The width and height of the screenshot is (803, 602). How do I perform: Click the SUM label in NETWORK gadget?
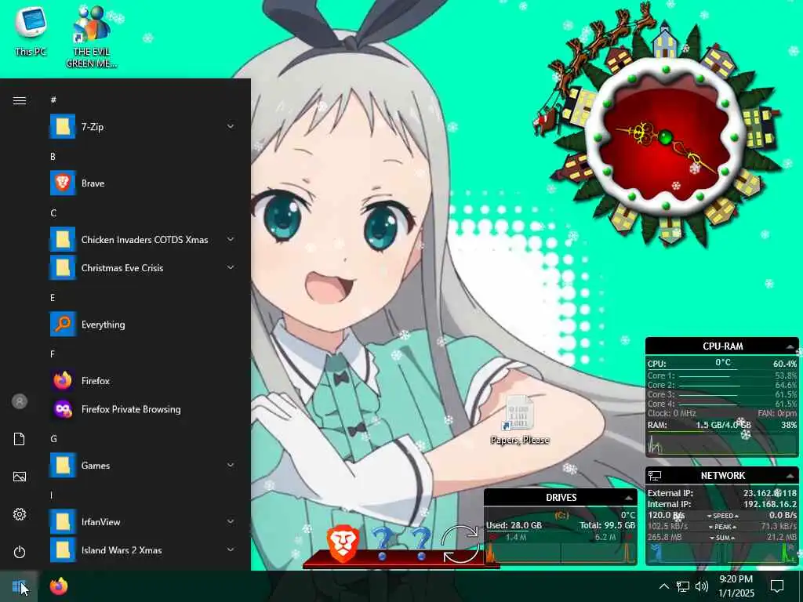coord(722,538)
